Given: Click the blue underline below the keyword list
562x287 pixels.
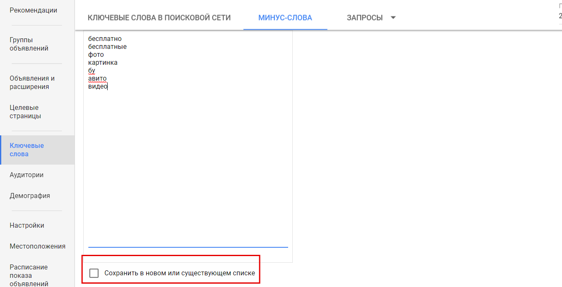Looking at the screenshot, I should [188, 246].
